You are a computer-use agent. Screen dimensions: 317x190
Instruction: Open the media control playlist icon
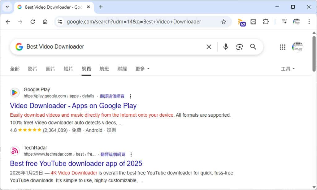284,21
